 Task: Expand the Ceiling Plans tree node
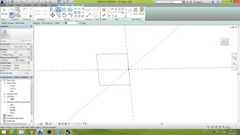click(4, 94)
